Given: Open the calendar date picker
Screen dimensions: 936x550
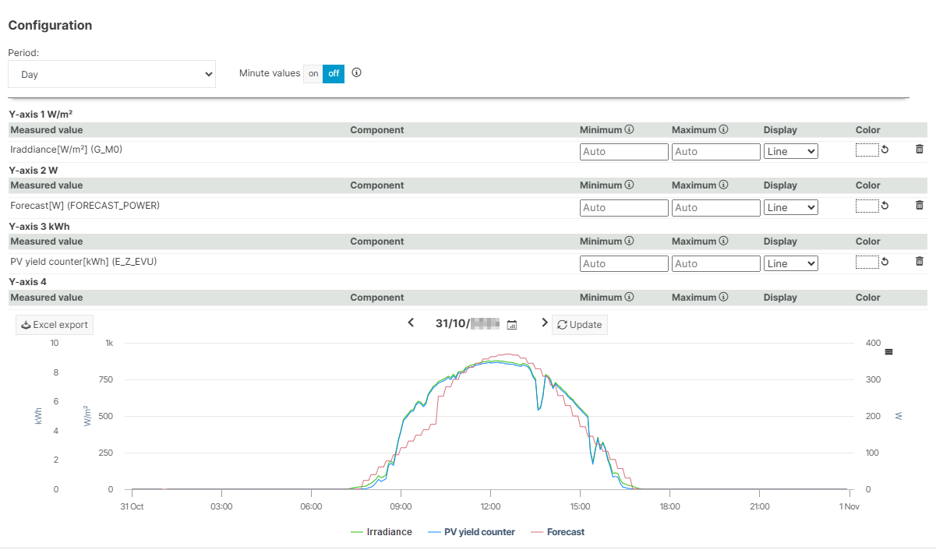Looking at the screenshot, I should pyautogui.click(x=512, y=323).
